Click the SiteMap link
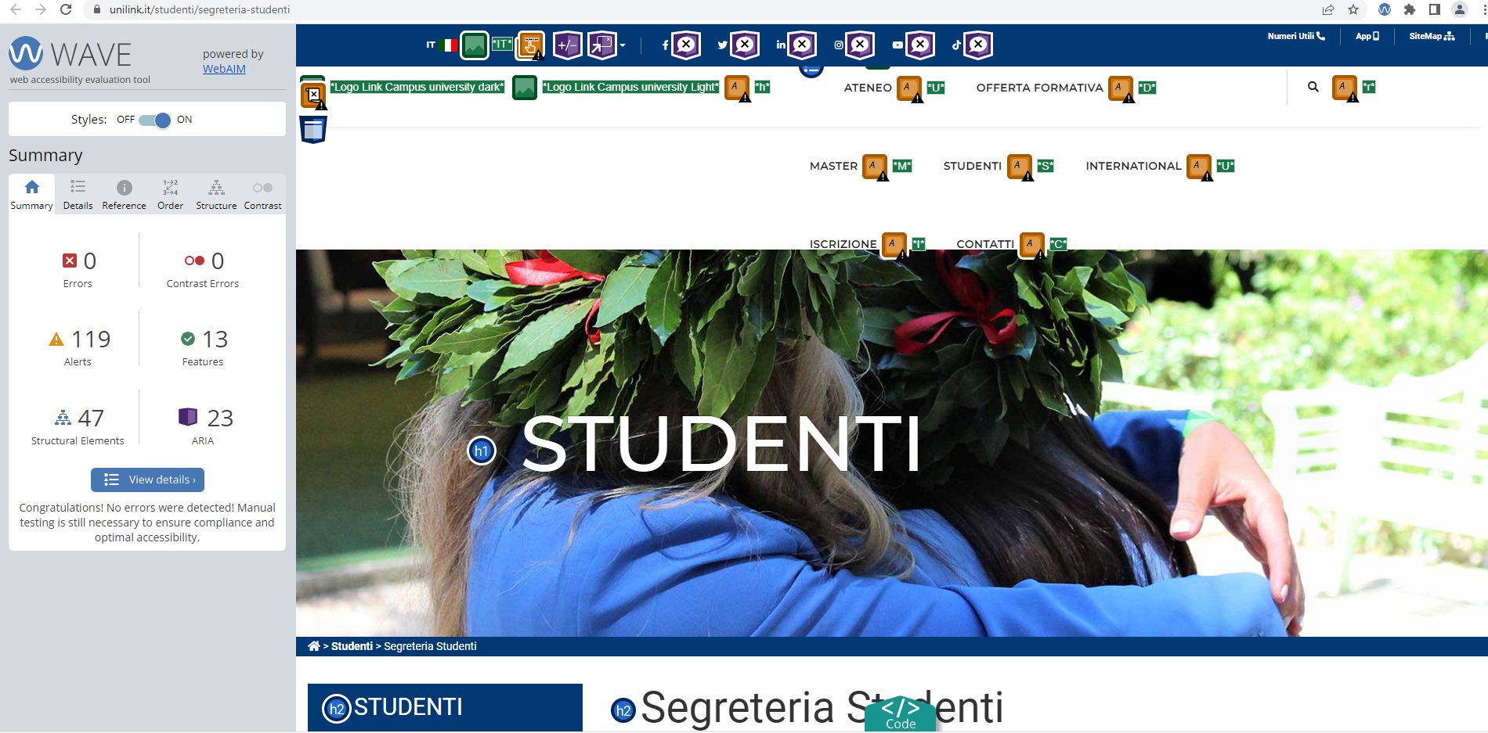The width and height of the screenshot is (1488, 733). pos(1432,36)
